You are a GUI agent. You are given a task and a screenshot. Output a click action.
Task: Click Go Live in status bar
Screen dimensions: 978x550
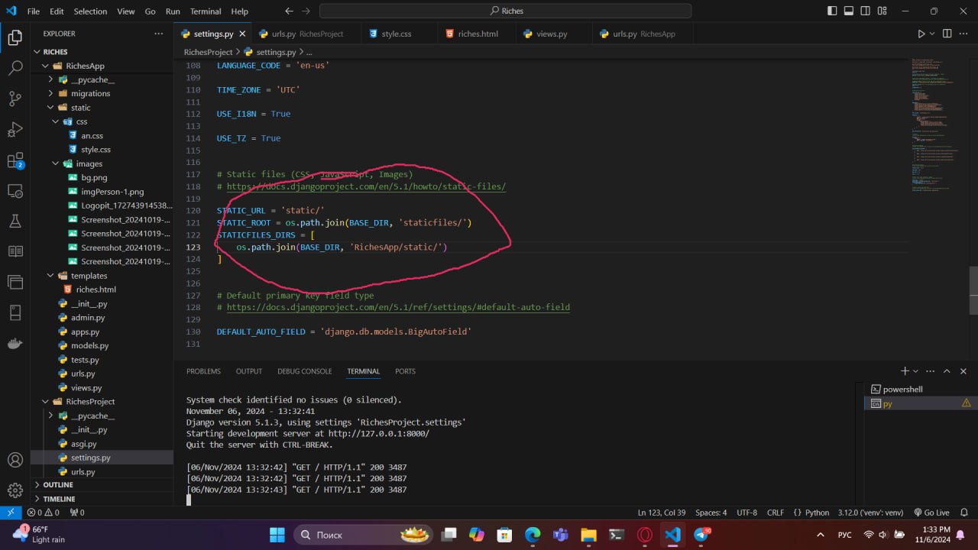[931, 513]
